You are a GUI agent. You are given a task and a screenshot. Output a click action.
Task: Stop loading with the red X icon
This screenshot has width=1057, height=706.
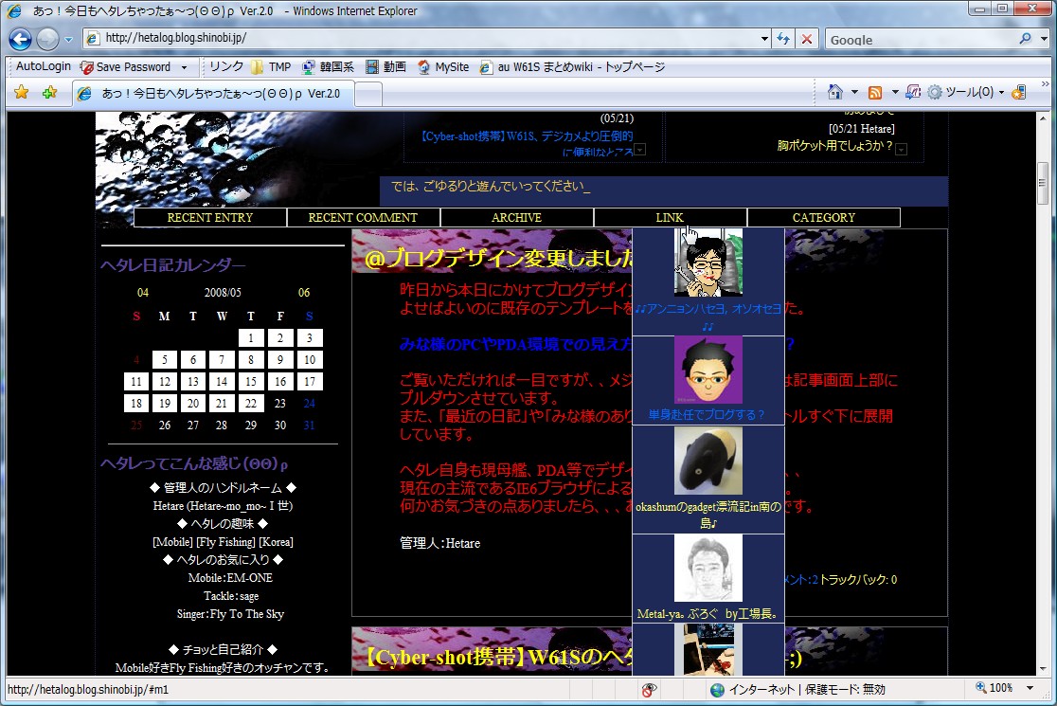coord(806,39)
